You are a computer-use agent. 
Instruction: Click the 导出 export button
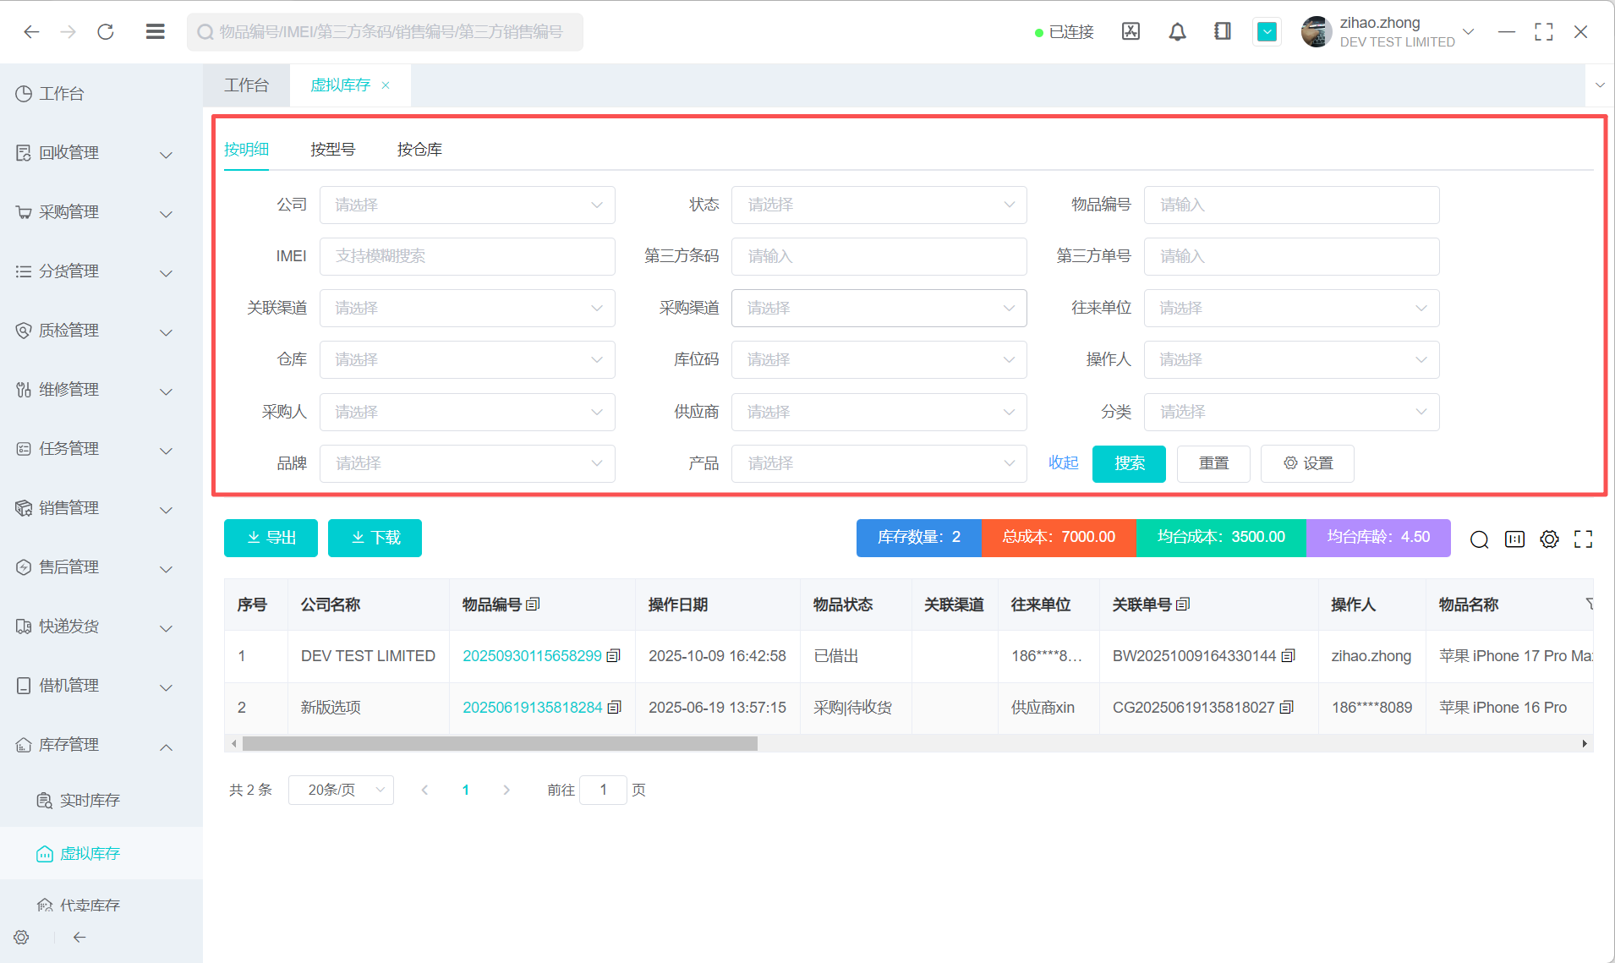point(271,538)
